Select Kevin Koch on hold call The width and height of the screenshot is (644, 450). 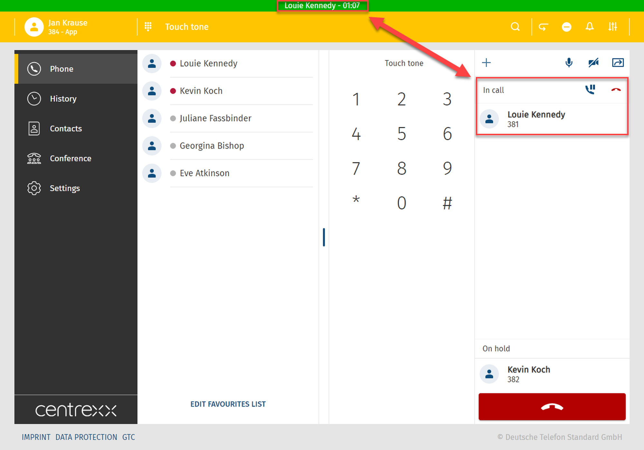528,374
